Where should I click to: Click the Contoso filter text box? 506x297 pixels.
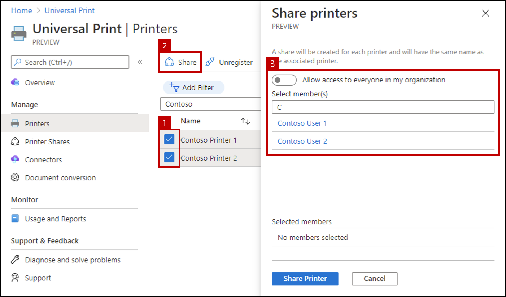[210, 104]
